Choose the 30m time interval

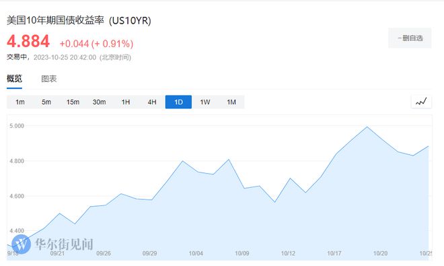99,102
